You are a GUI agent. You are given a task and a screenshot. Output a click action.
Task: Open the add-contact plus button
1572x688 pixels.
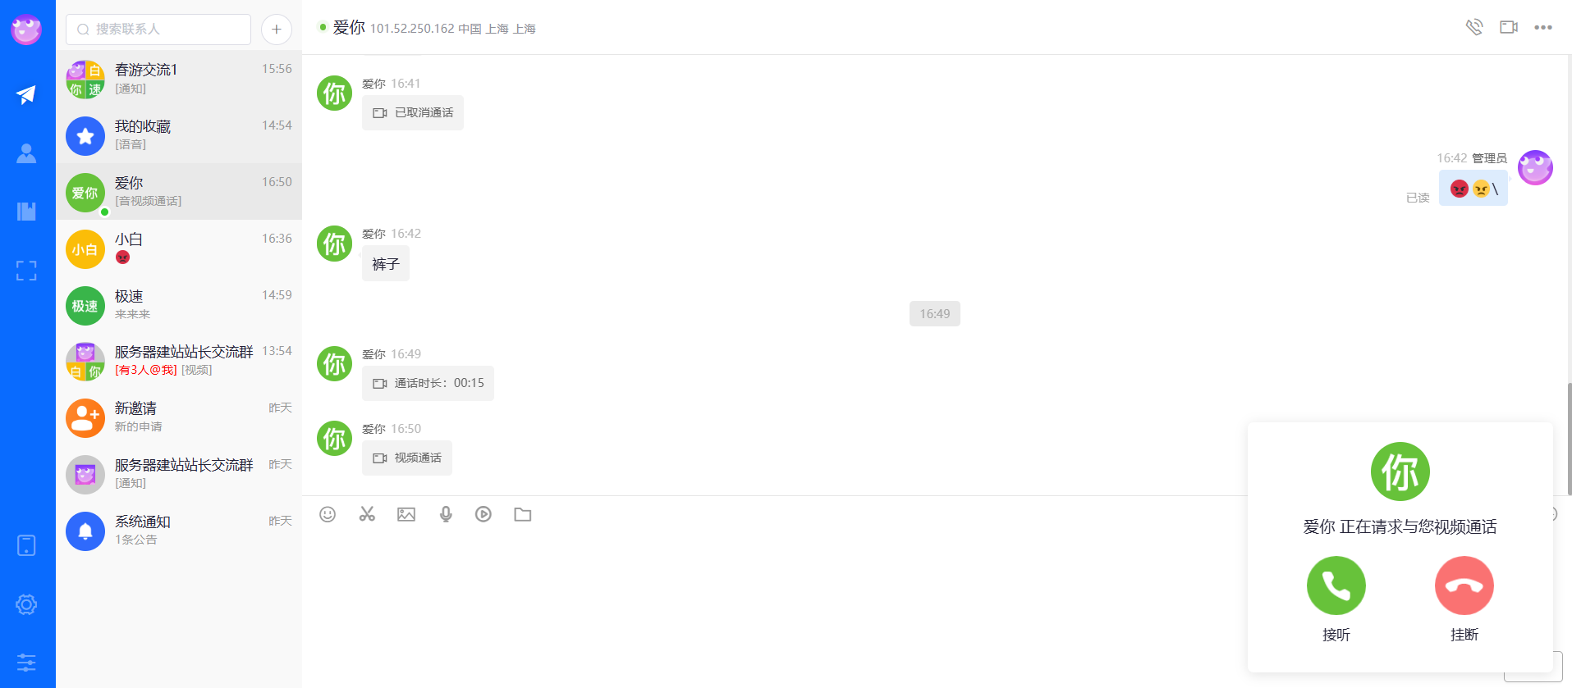point(277,30)
